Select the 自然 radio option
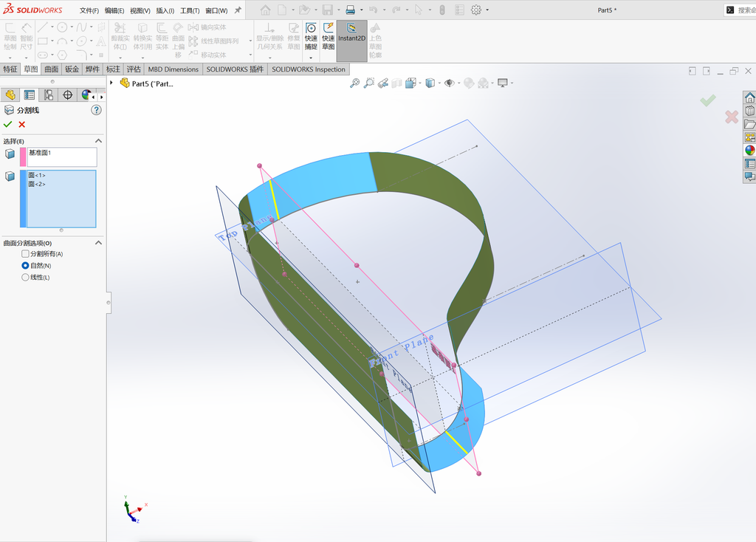 click(x=25, y=265)
